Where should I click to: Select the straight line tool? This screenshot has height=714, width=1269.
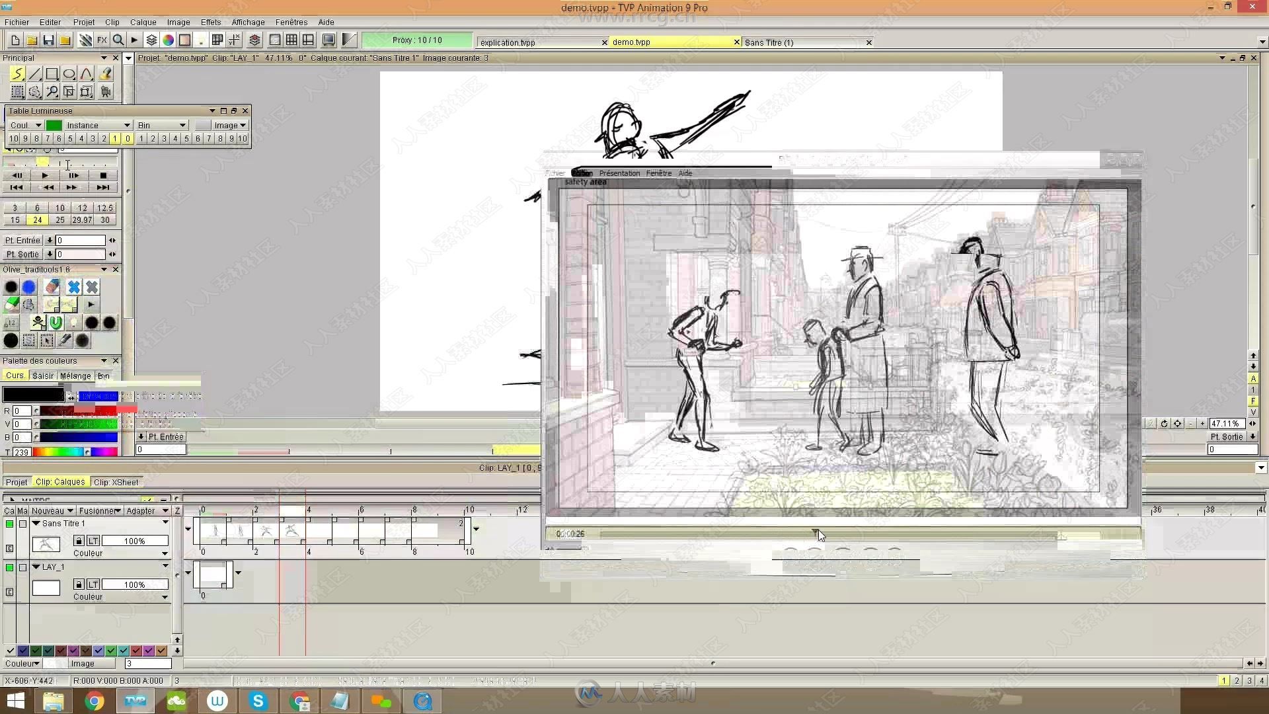pos(34,74)
